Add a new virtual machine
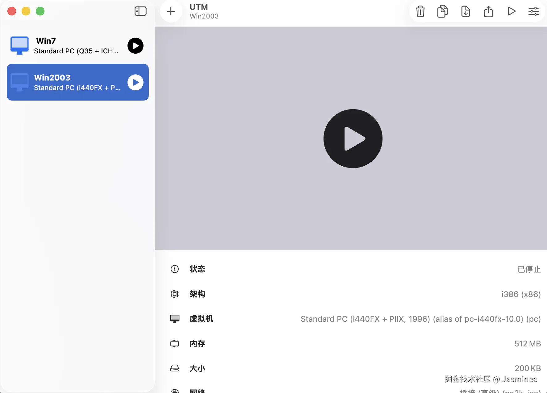Image resolution: width=547 pixels, height=393 pixels. tap(171, 11)
